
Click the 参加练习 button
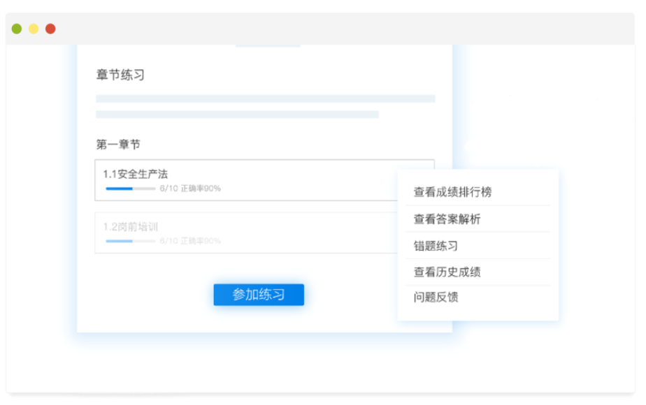259,295
